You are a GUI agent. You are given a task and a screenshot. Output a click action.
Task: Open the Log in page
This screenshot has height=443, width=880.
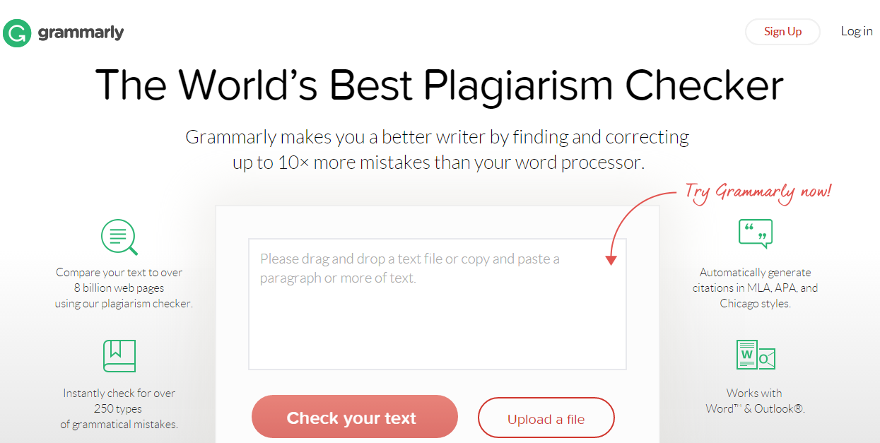(x=857, y=31)
